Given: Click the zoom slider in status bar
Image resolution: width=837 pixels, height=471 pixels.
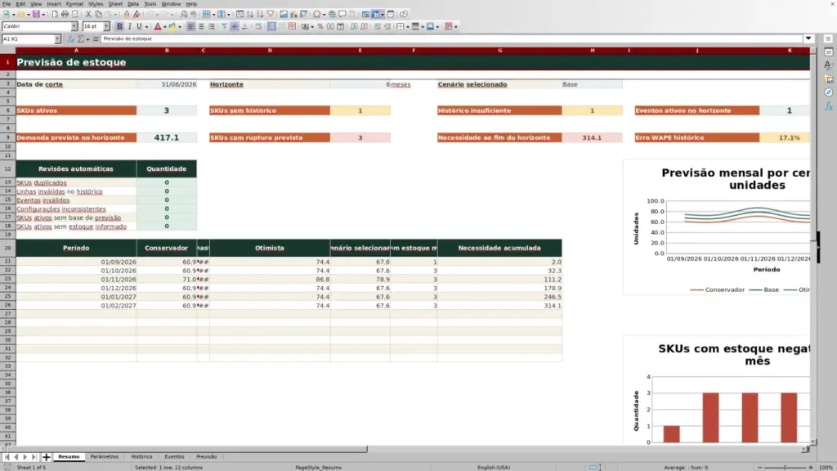Looking at the screenshot, I should coord(786,468).
